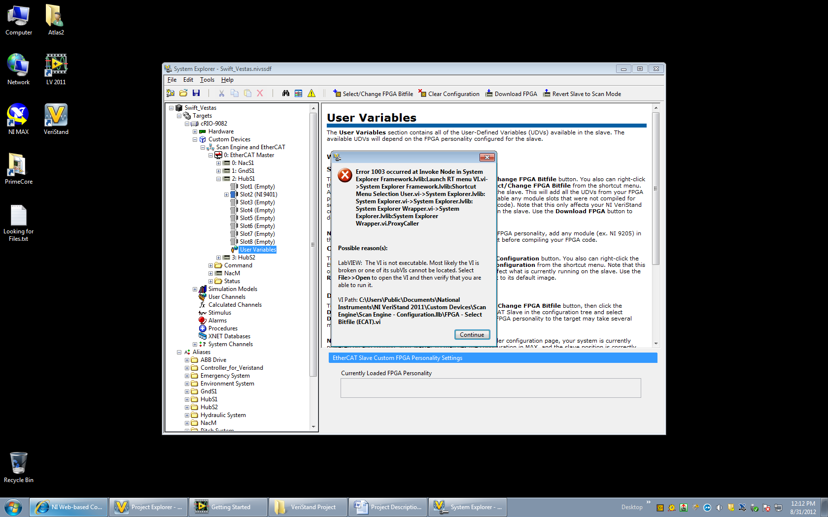This screenshot has height=517, width=828.
Task: Expand the Hardware tree node
Action: [195, 131]
